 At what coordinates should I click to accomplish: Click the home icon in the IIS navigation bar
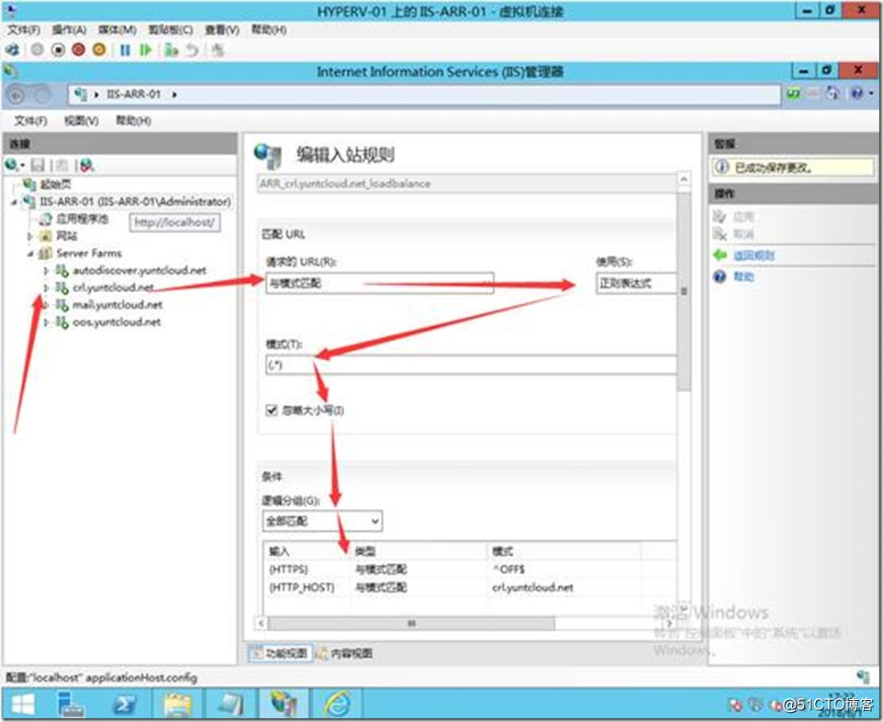point(833,94)
